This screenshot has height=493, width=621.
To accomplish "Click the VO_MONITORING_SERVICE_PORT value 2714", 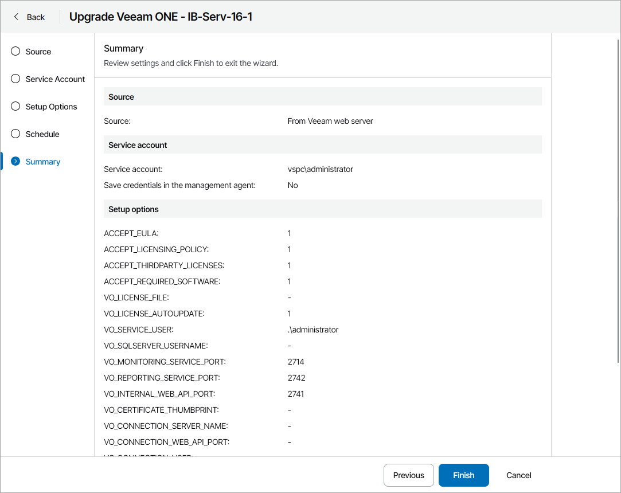I will [x=296, y=362].
